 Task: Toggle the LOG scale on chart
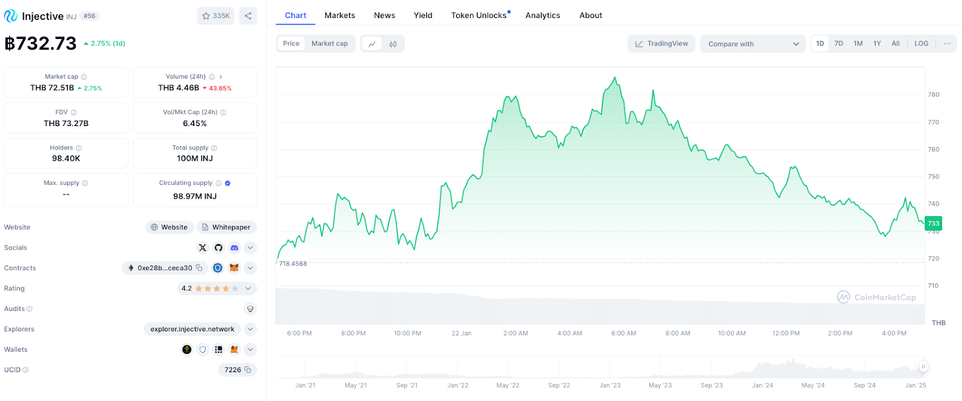point(921,44)
